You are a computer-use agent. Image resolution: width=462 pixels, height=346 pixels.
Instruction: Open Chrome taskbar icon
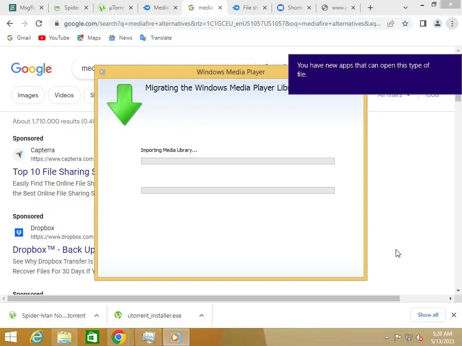119,337
